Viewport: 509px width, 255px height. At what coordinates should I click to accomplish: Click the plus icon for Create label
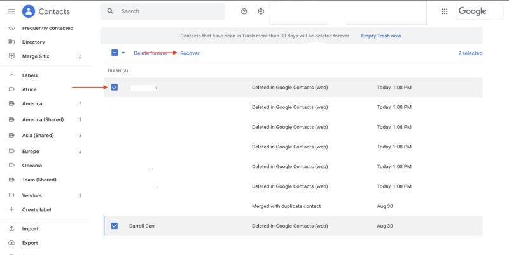11,209
